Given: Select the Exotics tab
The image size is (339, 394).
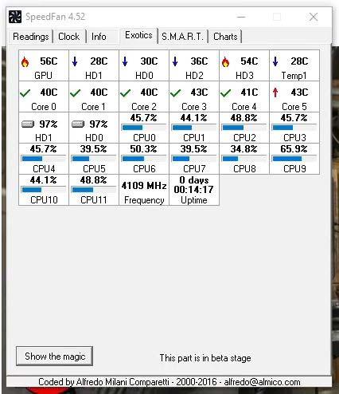Looking at the screenshot, I should (x=138, y=35).
